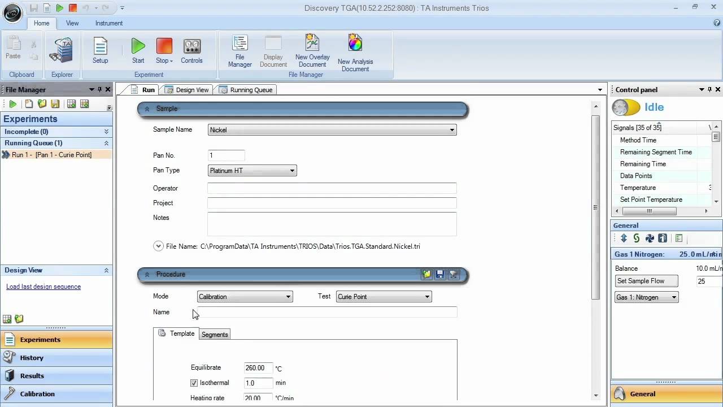This screenshot has height=407, width=723.
Task: Open the Gas 1: Nitrogen dropdown
Action: pos(646,297)
